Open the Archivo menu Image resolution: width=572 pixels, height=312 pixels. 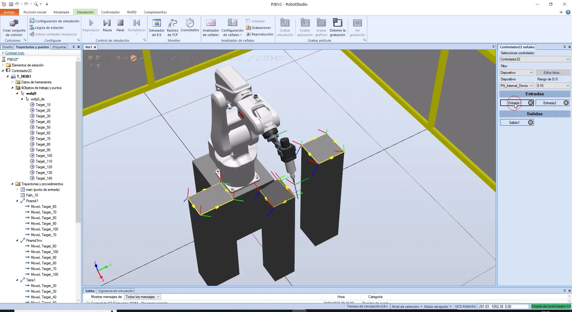pyautogui.click(x=9, y=12)
